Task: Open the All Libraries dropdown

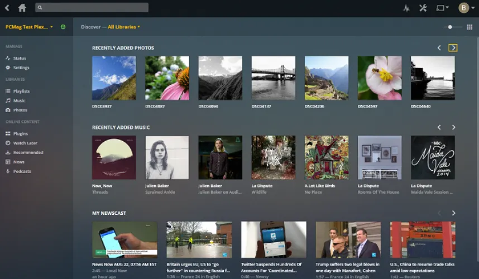Action: click(124, 27)
